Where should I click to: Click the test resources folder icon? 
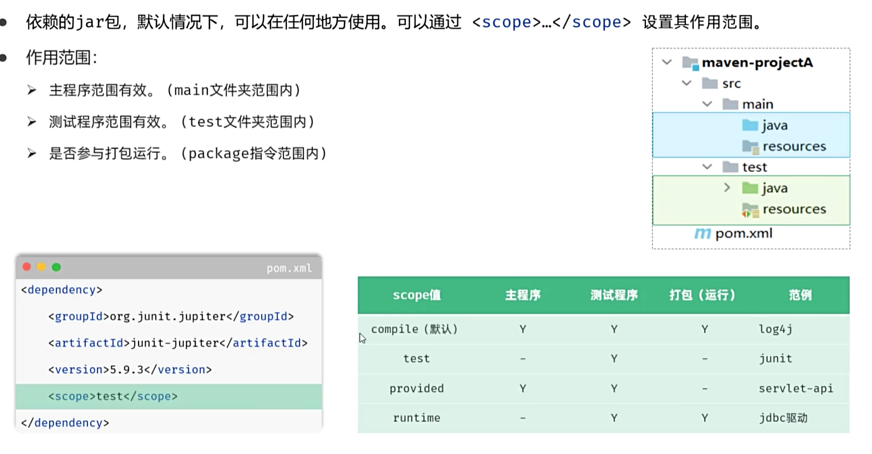pos(750,210)
